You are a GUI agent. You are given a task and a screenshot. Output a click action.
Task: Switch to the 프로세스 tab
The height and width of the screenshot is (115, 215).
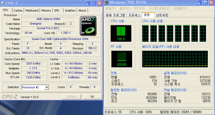(134, 15)
